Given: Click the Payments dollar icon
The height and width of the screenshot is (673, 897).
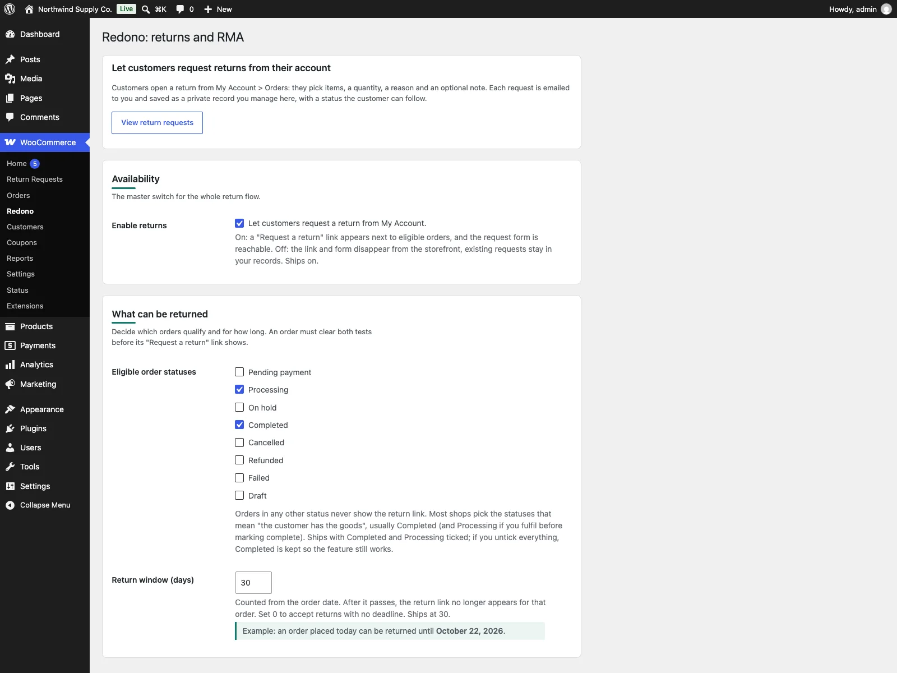Looking at the screenshot, I should (10, 345).
